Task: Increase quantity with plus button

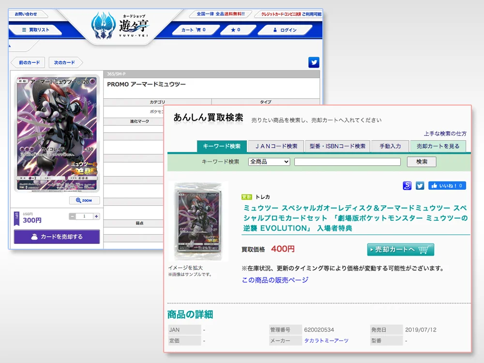Action: point(96,216)
